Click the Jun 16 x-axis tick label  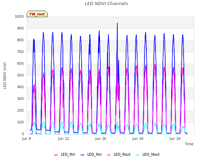[101, 139]
